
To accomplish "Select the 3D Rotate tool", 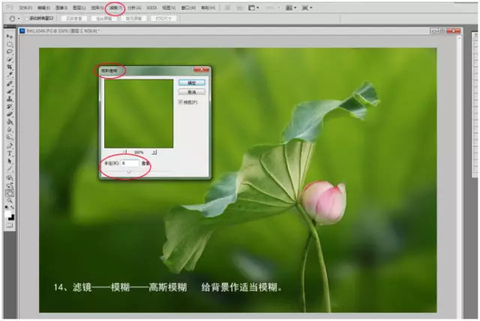I will (x=10, y=178).
